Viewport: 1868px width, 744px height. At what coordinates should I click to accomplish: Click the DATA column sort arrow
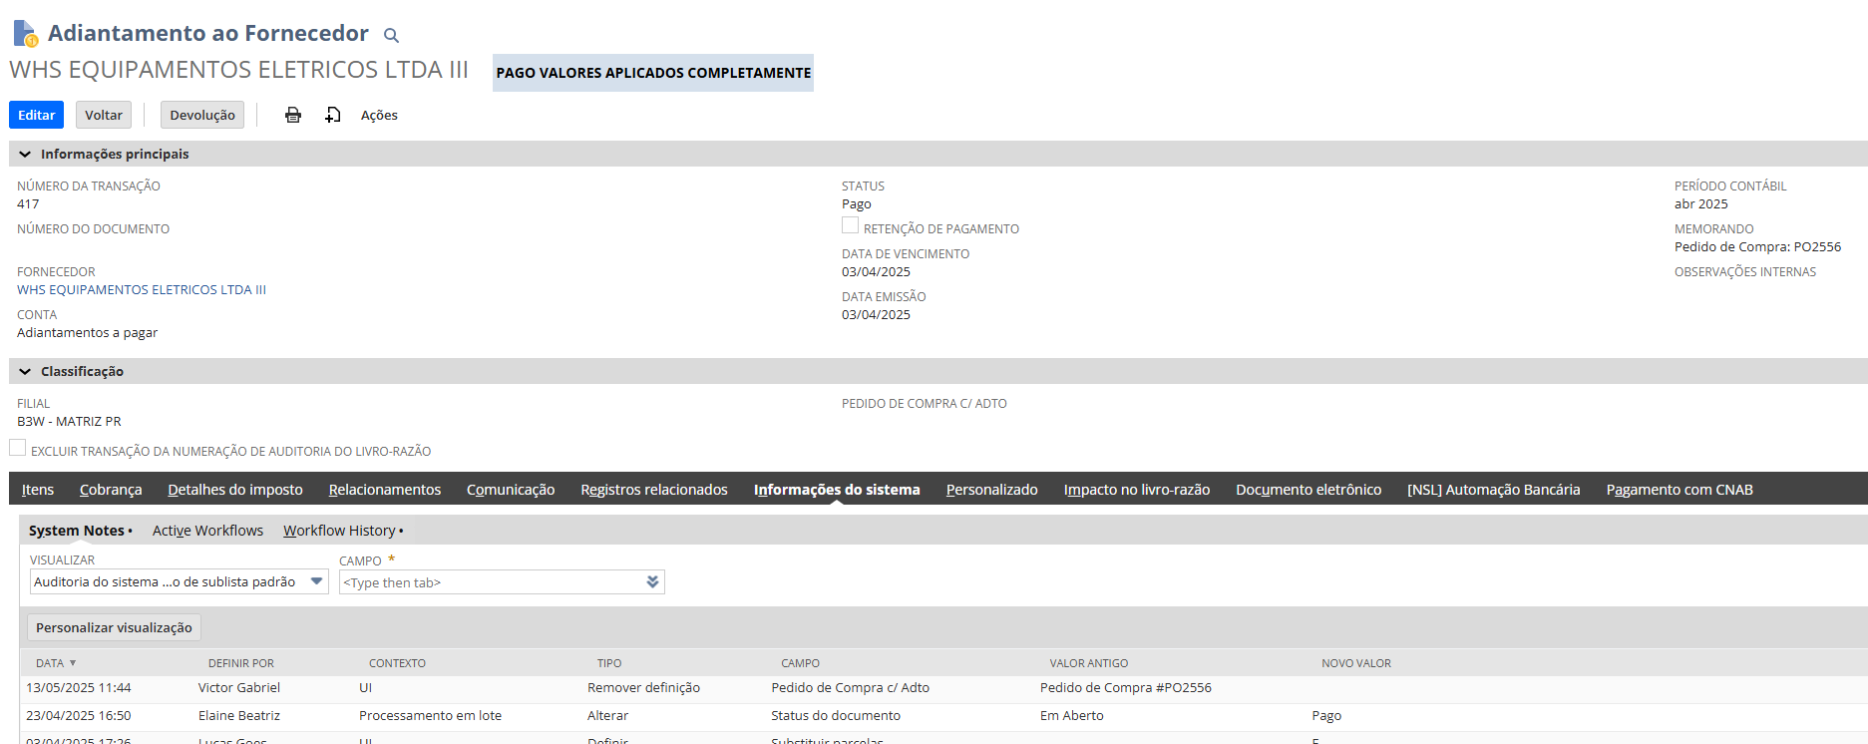[73, 663]
